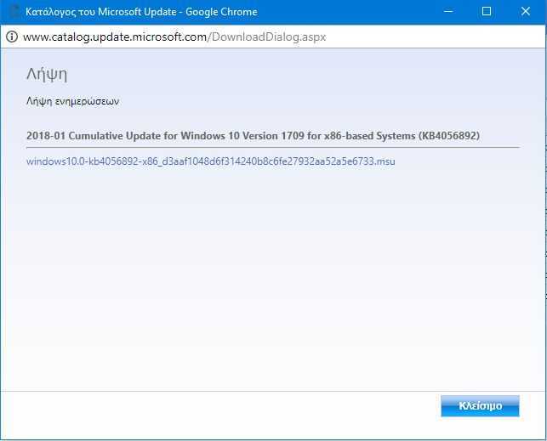The width and height of the screenshot is (547, 441).
Task: Click the URL text in the address bar
Action: 174,37
